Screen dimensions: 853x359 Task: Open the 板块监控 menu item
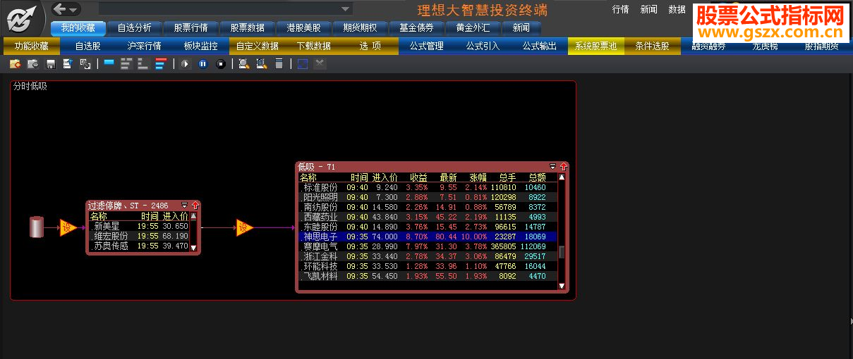(200, 46)
